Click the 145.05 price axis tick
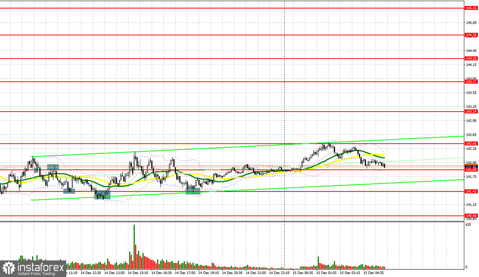479x277 pixels. pyautogui.click(x=471, y=23)
